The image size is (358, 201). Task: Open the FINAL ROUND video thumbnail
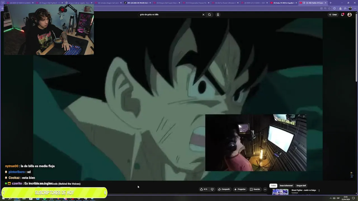point(280,192)
